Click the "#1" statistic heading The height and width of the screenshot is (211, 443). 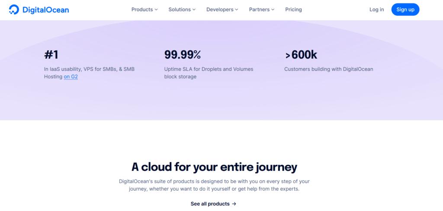click(51, 55)
